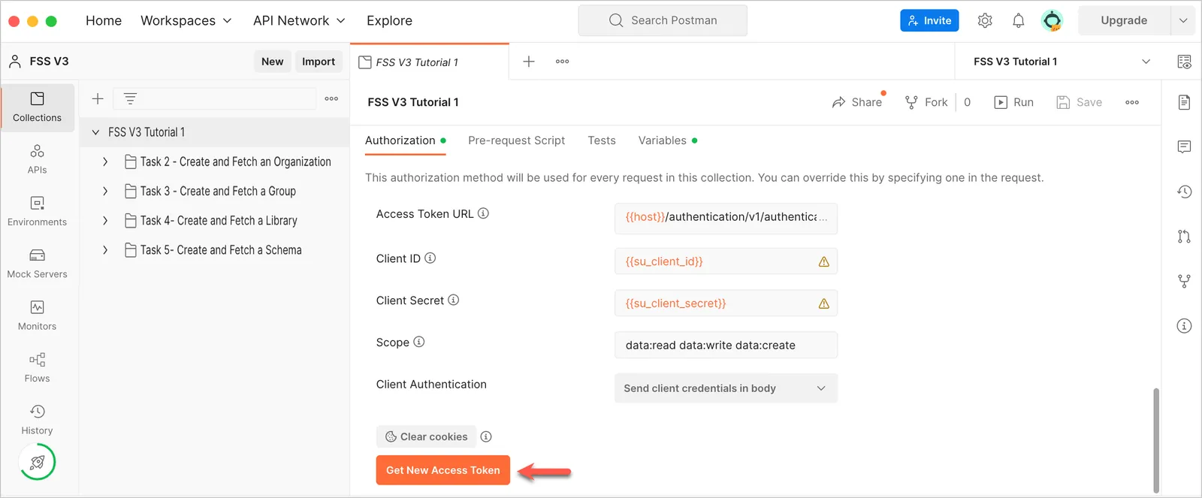Open the documentation icon in right sidebar
The width and height of the screenshot is (1202, 498).
tap(1184, 102)
